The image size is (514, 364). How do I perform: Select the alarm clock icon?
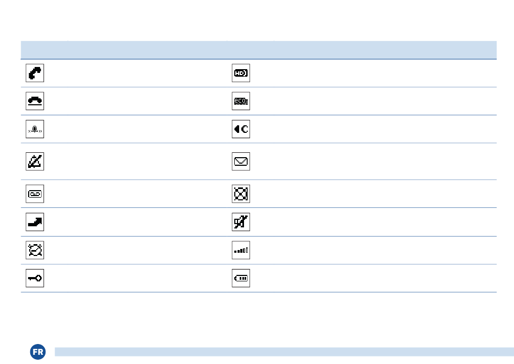[x=35, y=250]
